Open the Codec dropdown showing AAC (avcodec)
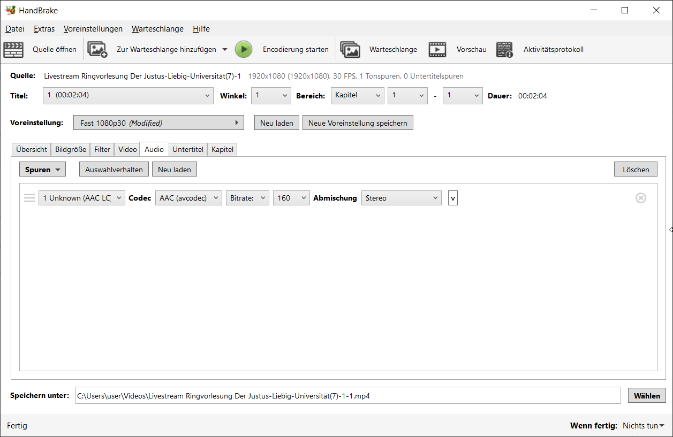 click(188, 198)
